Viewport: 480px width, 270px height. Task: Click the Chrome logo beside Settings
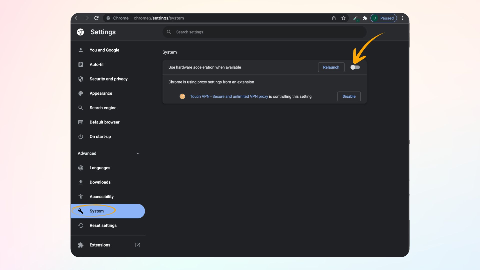coord(80,32)
